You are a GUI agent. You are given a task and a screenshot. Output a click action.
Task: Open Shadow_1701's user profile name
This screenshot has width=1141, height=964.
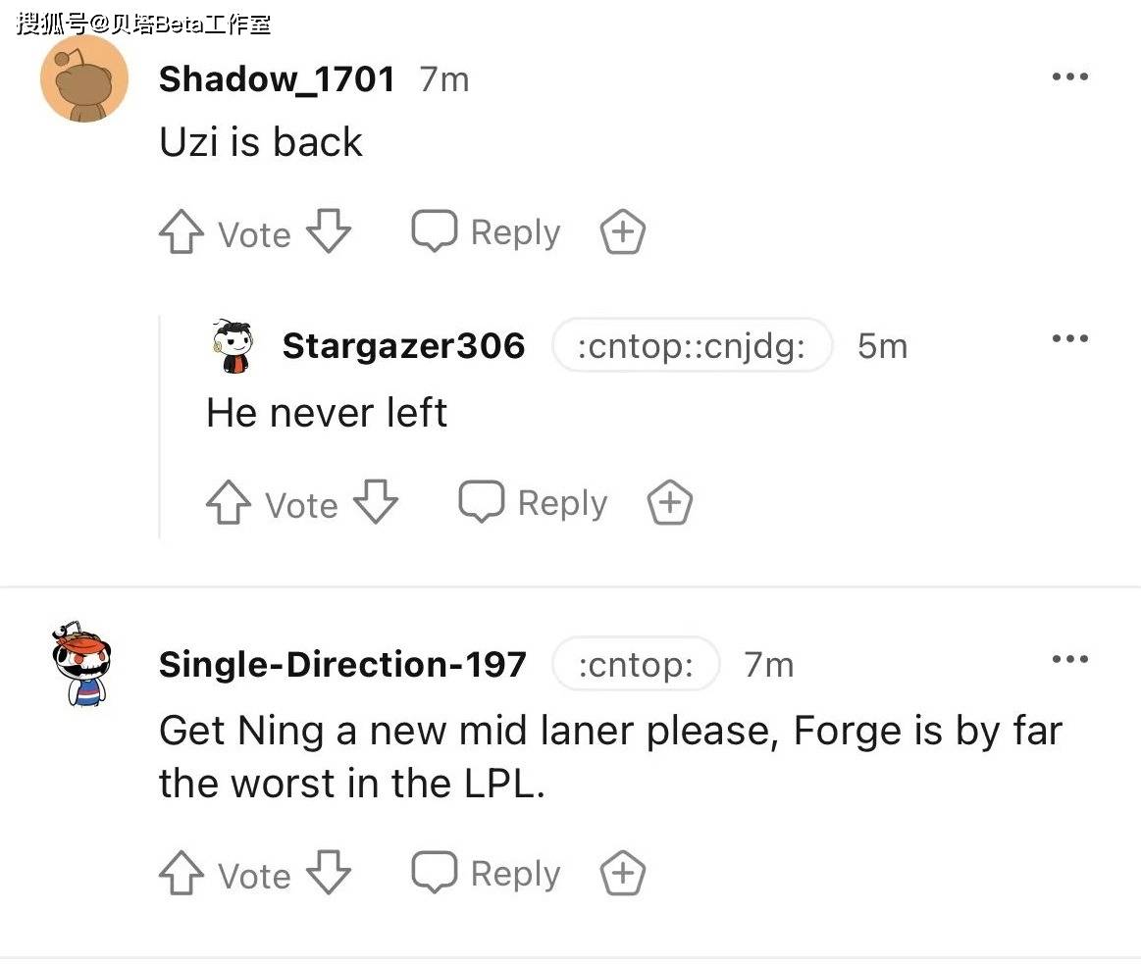277,78
